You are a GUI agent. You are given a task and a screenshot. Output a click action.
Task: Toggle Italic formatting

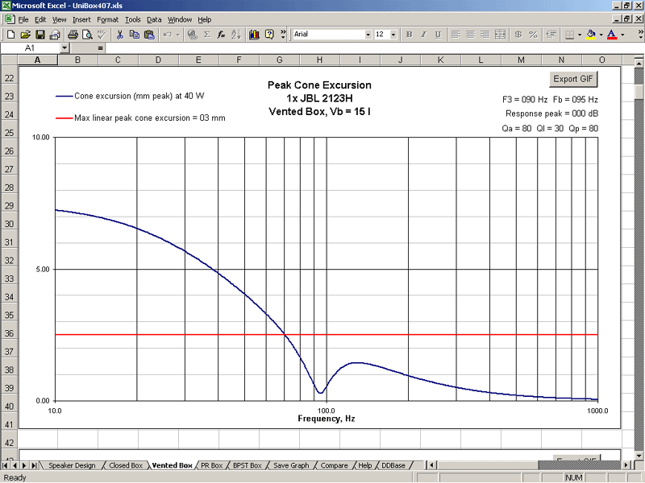pyautogui.click(x=423, y=35)
